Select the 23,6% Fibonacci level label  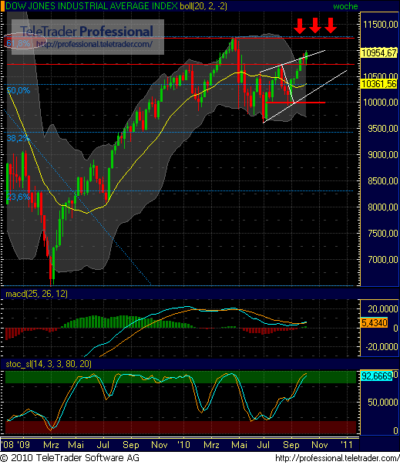pyautogui.click(x=18, y=197)
